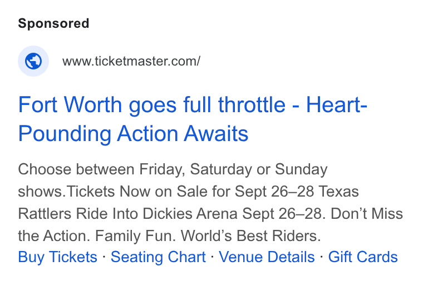Click the bold 'Sponsored' label

[x=53, y=23]
